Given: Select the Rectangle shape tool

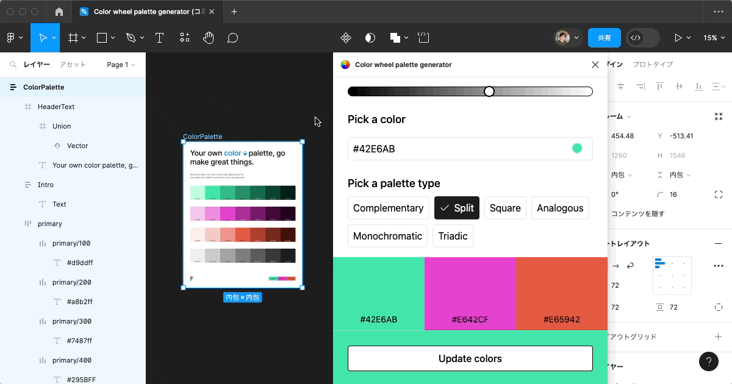Looking at the screenshot, I should 101,37.
